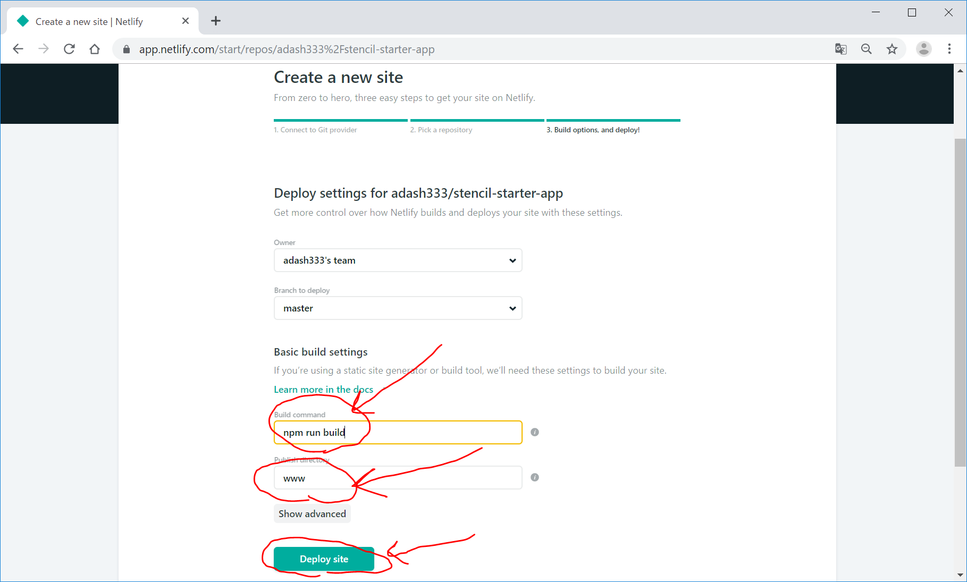The image size is (967, 582).
Task: Open a new browser tab
Action: point(216,21)
